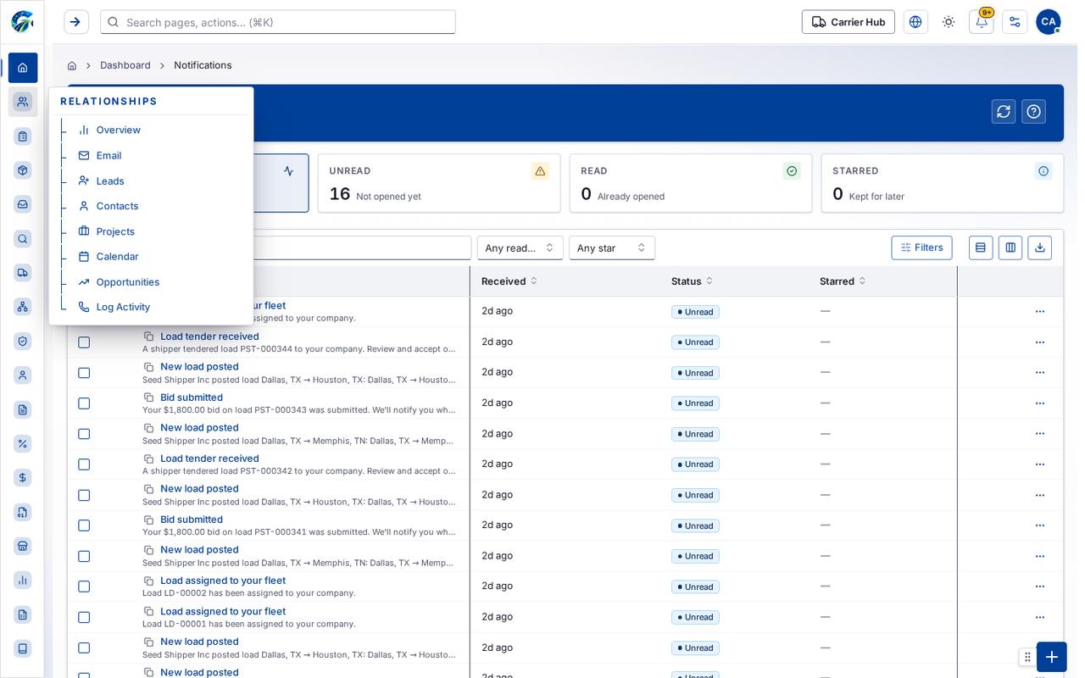Viewport: 1085px width, 678px height.
Task: Click the download export icon
Action: pos(1040,247)
